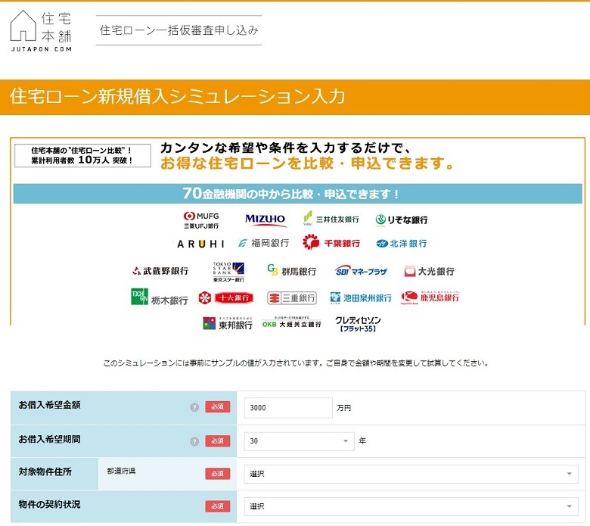Click the sample values notice sentence
Screen dimensions: 590x526
(296, 363)
